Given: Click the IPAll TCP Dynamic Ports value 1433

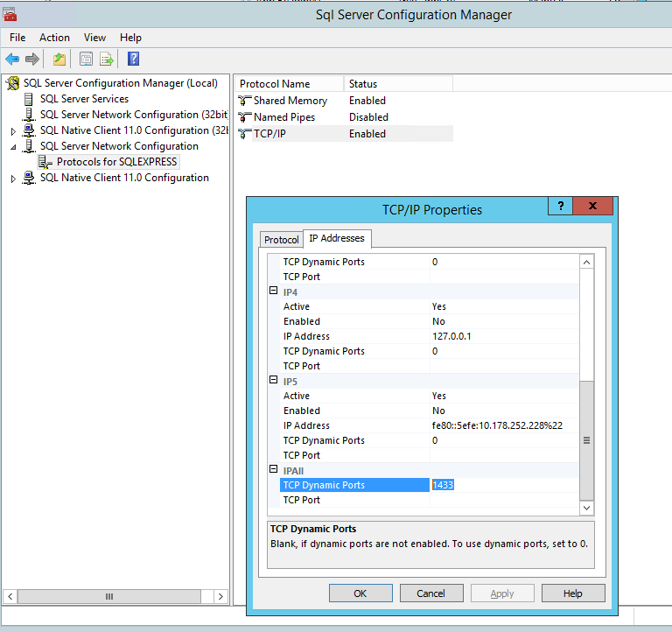Looking at the screenshot, I should click(443, 485).
